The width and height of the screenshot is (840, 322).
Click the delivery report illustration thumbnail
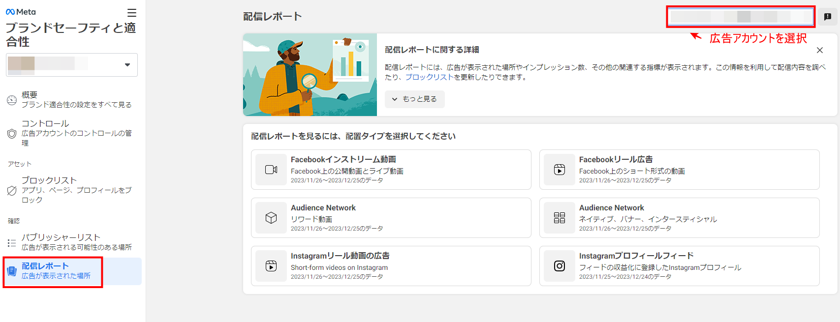[x=310, y=75]
